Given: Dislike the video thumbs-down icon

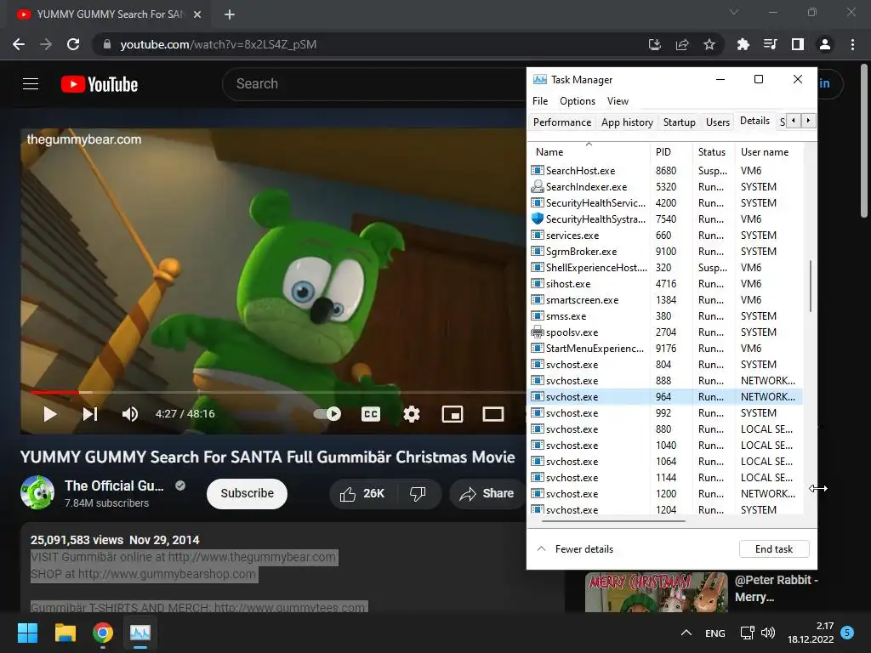Looking at the screenshot, I should pos(418,494).
